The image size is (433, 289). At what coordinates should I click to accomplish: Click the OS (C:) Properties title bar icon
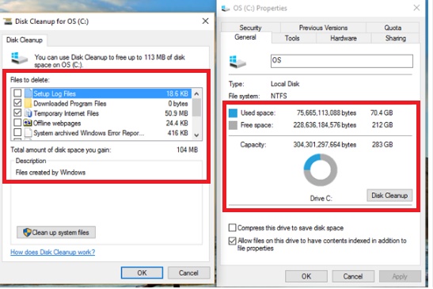point(226,9)
